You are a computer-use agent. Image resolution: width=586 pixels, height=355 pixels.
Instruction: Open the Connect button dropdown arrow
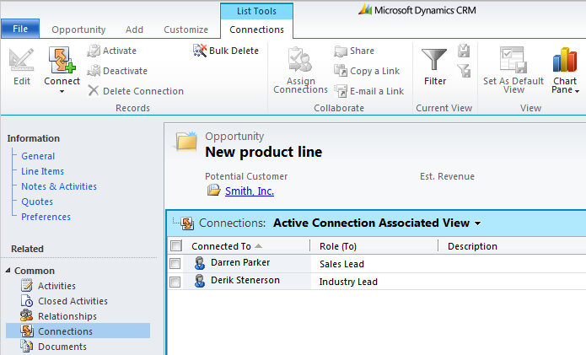pos(62,91)
